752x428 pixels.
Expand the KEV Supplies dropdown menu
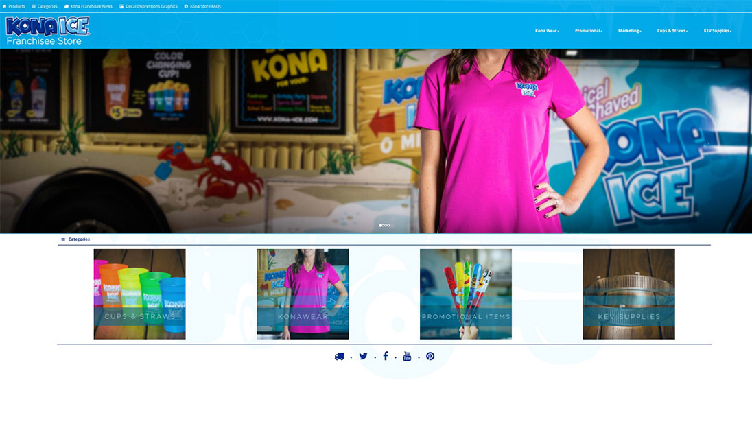point(718,31)
